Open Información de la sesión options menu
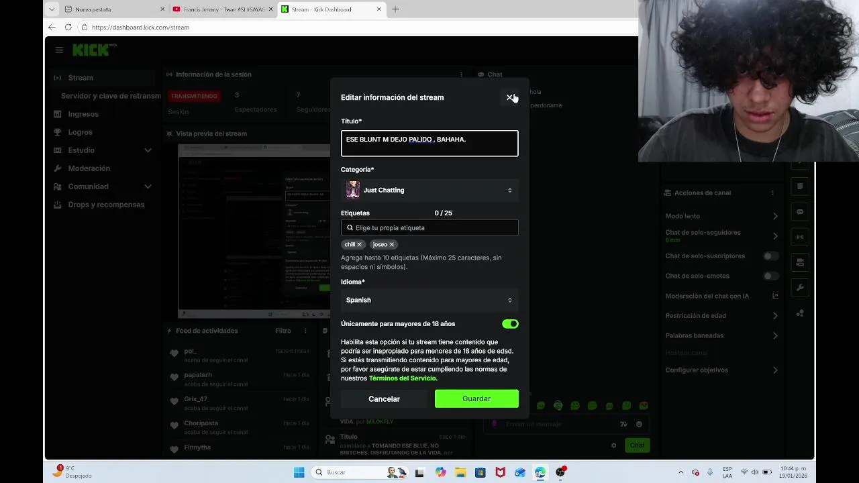This screenshot has height=483, width=859. (461, 74)
